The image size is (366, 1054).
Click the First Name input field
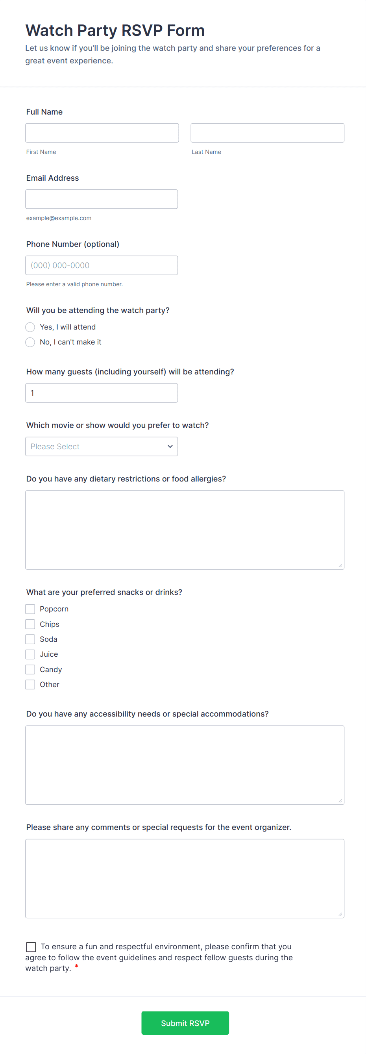coord(102,133)
